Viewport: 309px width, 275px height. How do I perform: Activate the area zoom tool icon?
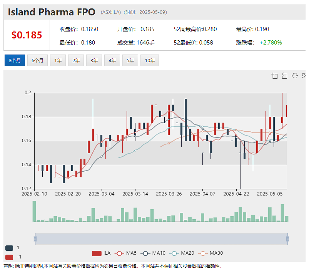(x=274, y=76)
